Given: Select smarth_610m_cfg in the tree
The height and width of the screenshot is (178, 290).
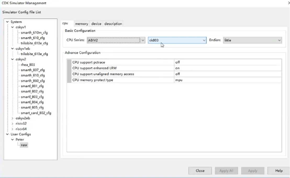Looking at the screenshot, I should (x=34, y=33).
